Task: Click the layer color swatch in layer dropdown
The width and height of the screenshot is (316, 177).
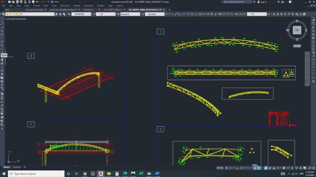Action: point(20,14)
